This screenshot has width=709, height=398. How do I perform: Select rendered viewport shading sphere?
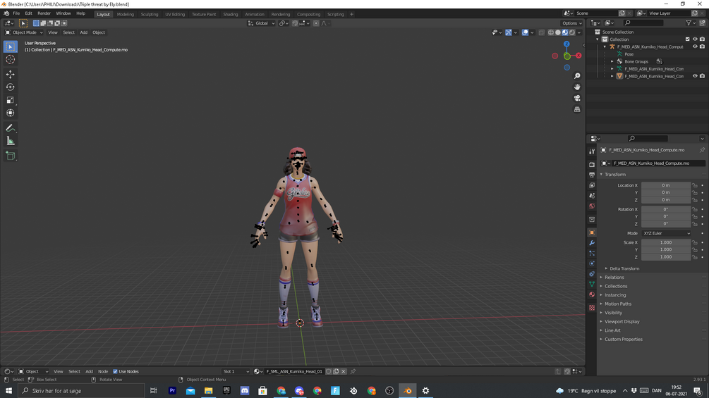tap(572, 32)
